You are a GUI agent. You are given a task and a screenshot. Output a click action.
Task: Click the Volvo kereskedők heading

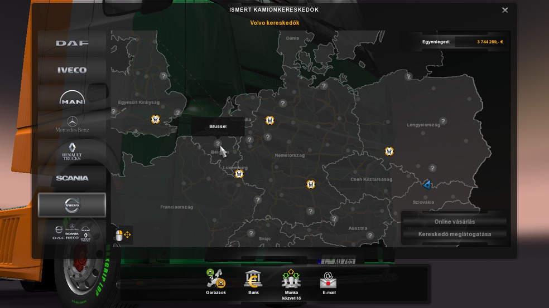click(x=274, y=23)
